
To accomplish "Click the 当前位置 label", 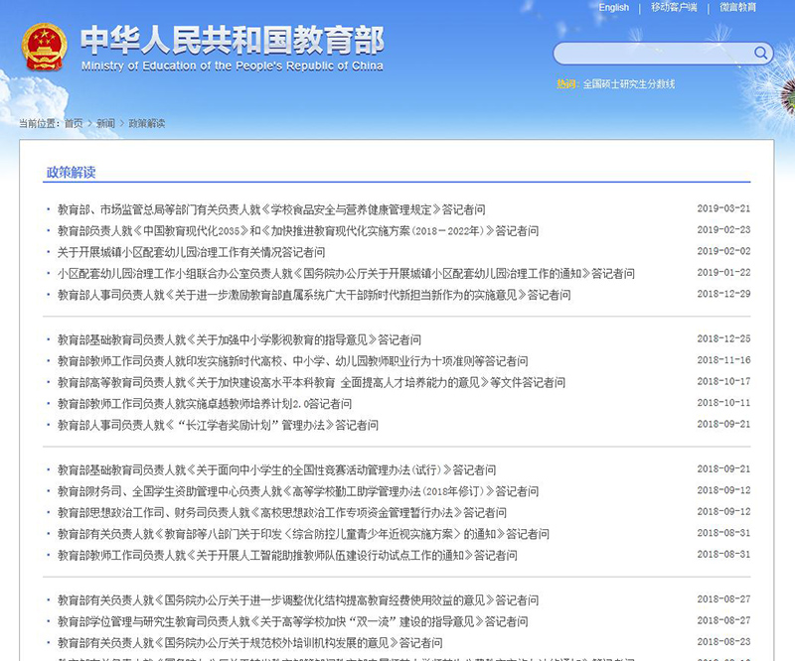I will coord(40,123).
